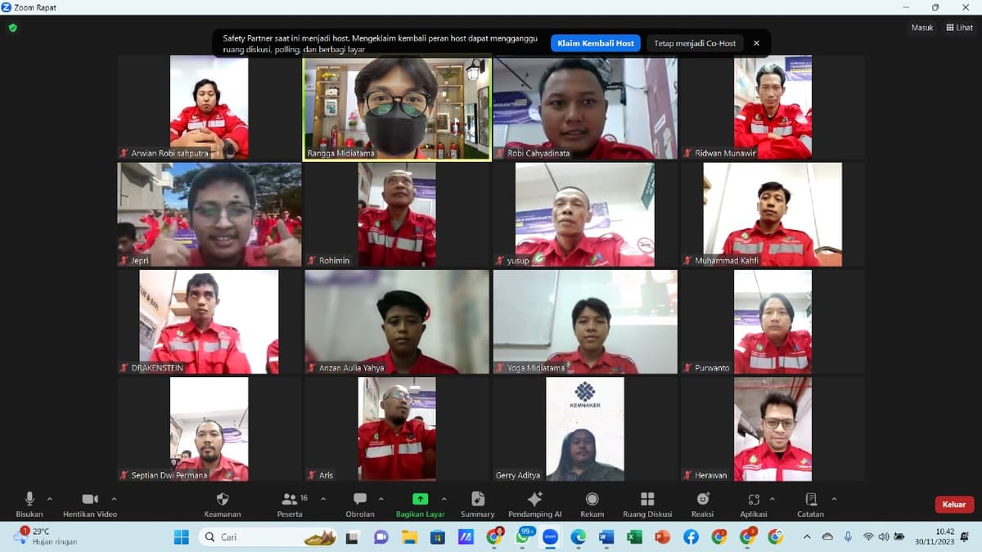Click Tetap menjadi Co-Host button

(x=695, y=43)
